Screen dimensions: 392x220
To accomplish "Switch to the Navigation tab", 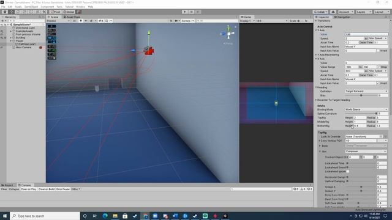I will (x=342, y=17).
